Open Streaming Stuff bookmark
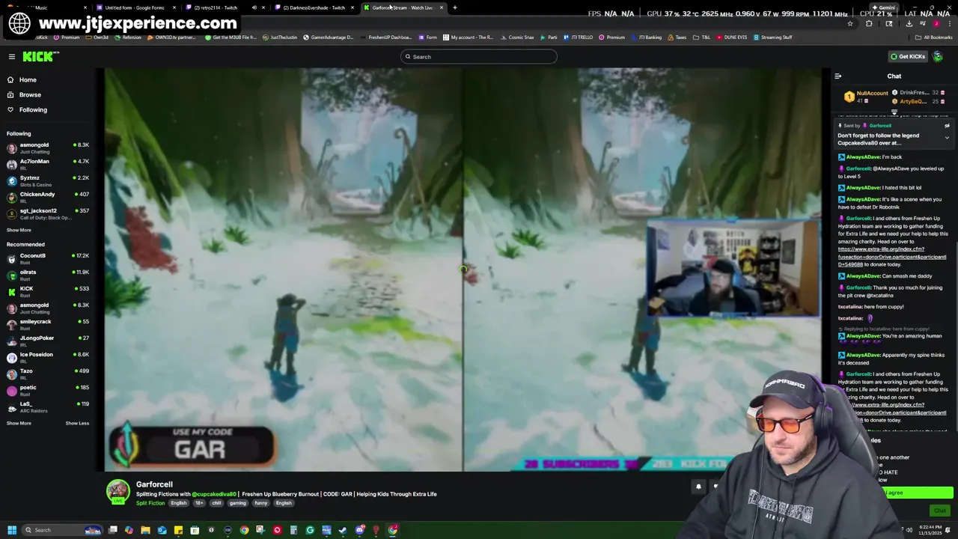 pos(772,37)
